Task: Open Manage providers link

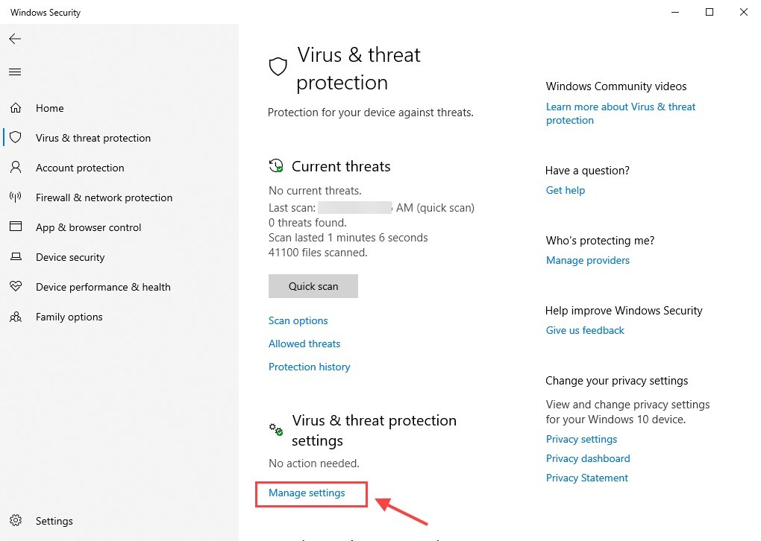Action: click(587, 260)
